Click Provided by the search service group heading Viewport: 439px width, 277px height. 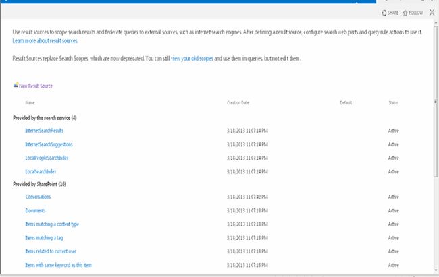tap(45, 118)
